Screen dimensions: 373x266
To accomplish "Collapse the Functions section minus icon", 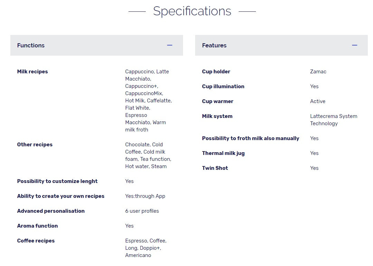I will click(170, 45).
